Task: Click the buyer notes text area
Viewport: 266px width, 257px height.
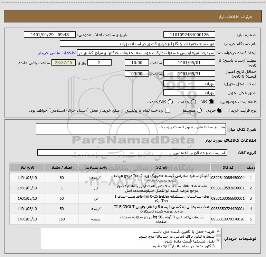Action: coord(131,238)
